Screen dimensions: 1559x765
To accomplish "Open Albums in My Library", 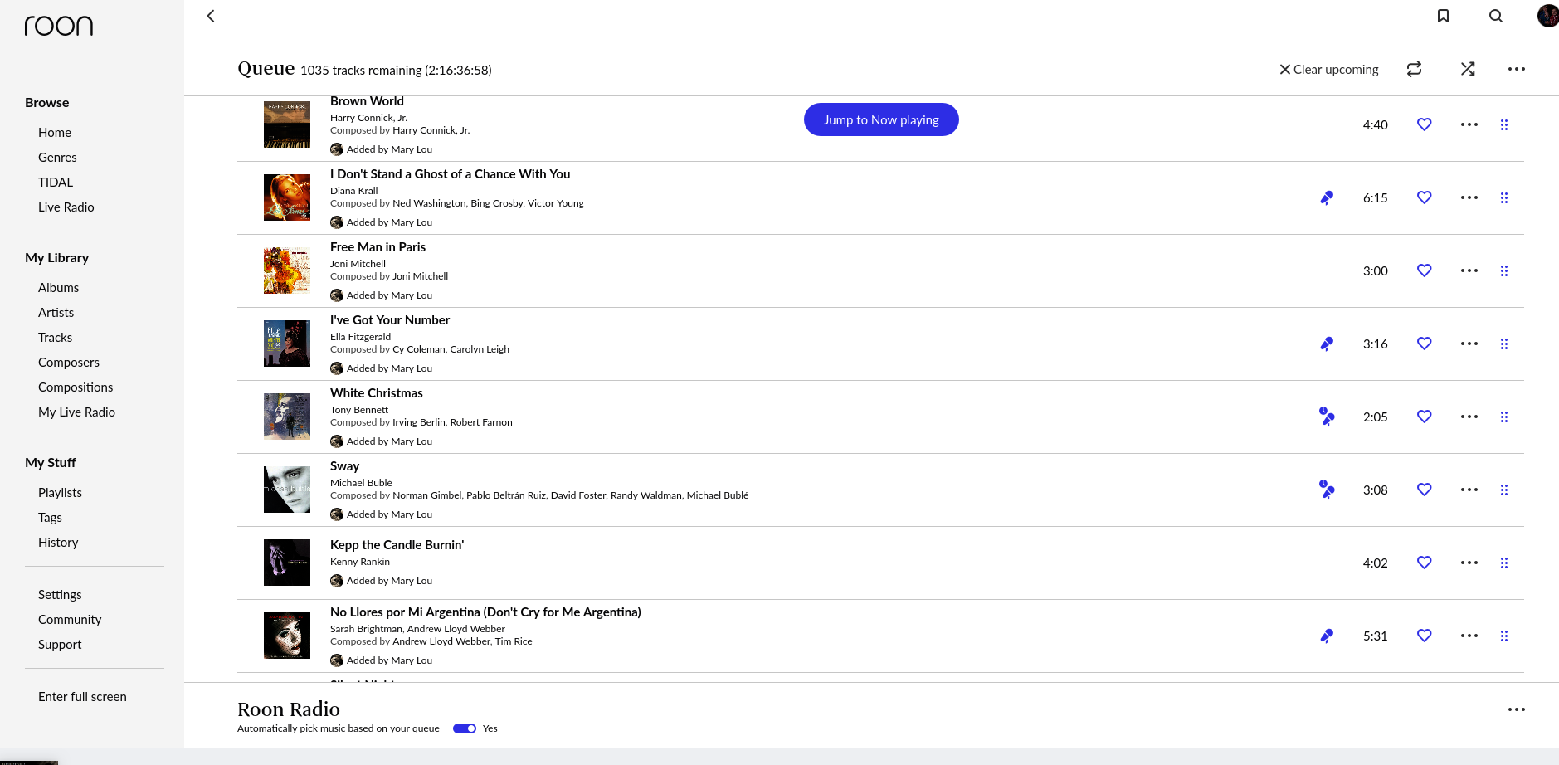I will [59, 288].
